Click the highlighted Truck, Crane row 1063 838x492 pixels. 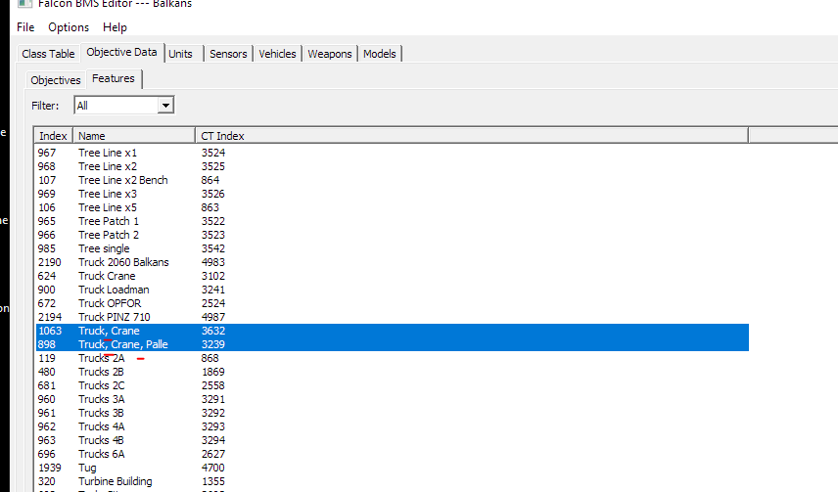(x=392, y=331)
